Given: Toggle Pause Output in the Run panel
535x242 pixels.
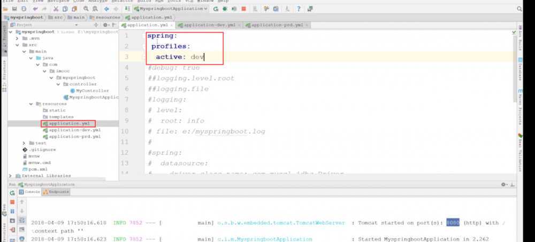Looking at the screenshot, I should click(x=12, y=211).
